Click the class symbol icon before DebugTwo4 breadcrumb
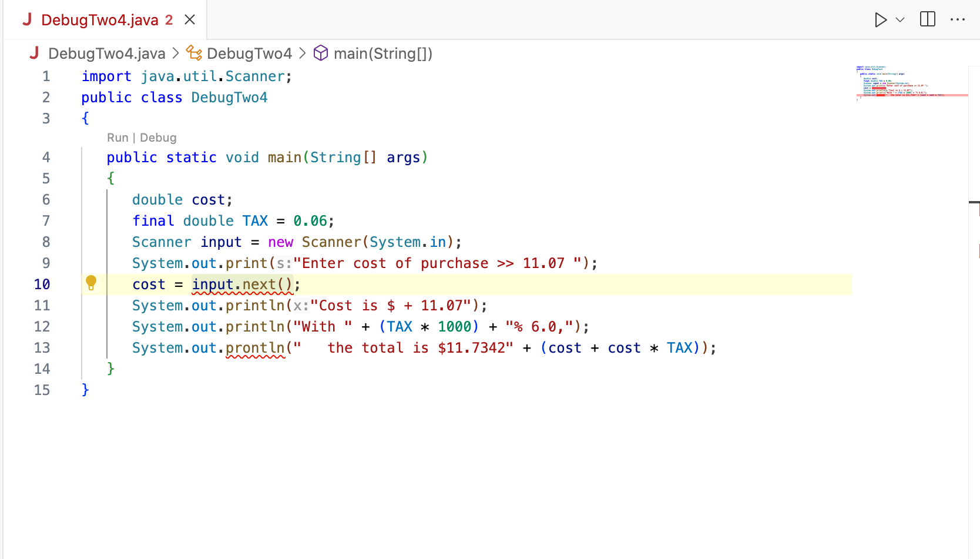This screenshot has height=559, width=980. point(194,53)
